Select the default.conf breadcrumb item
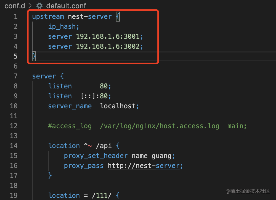The height and width of the screenshot is (200, 276). [66, 6]
